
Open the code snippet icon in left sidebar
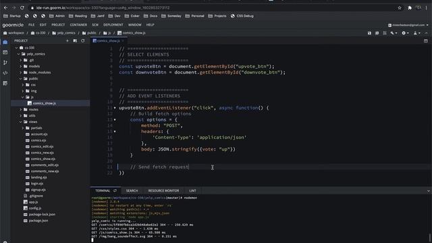tap(5, 73)
